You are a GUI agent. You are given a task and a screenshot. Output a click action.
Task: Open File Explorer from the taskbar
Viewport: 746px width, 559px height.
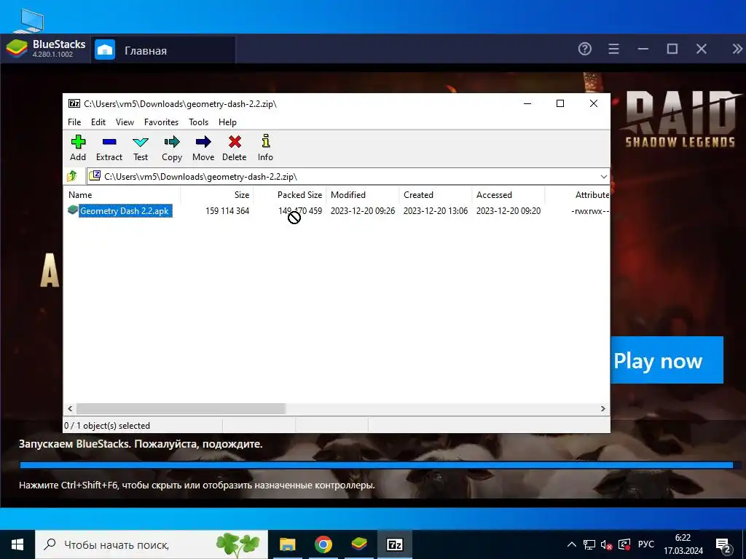287,544
